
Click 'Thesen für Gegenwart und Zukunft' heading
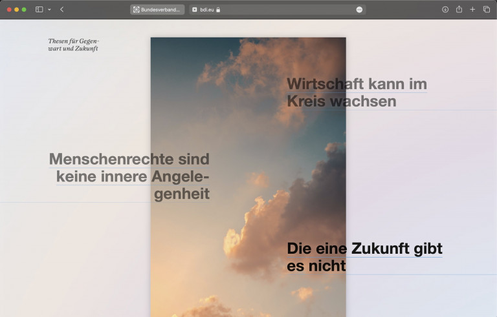pos(73,45)
